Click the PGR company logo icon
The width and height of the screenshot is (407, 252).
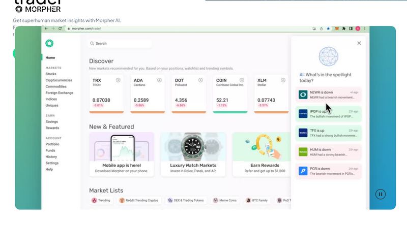click(303, 171)
